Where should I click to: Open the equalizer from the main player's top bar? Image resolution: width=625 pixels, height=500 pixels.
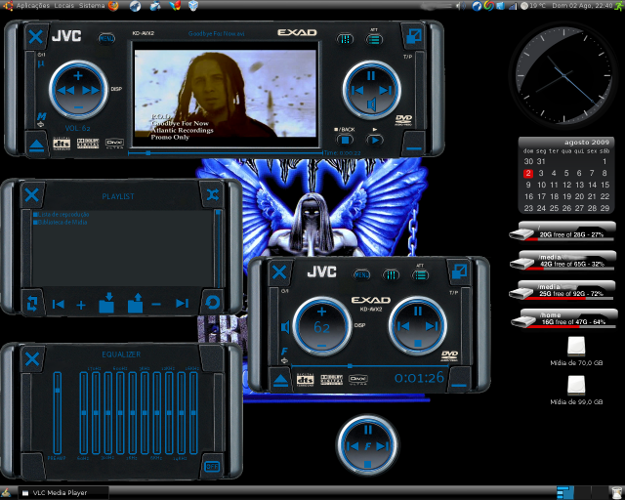pos(345,39)
